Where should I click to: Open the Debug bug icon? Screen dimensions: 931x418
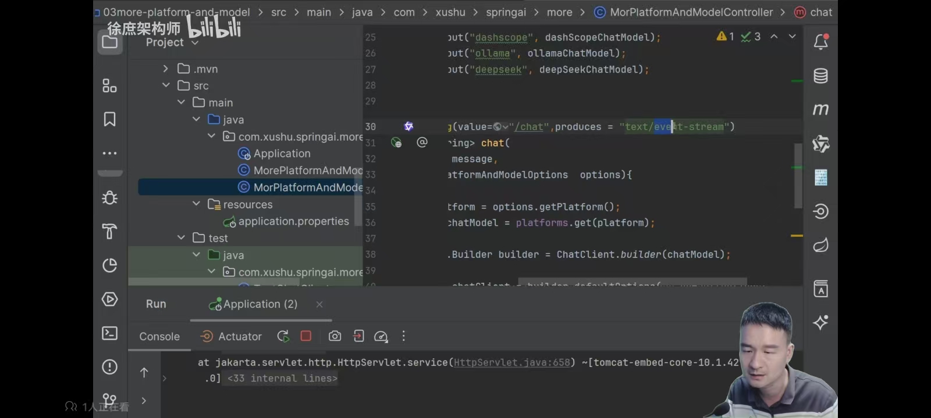click(109, 198)
